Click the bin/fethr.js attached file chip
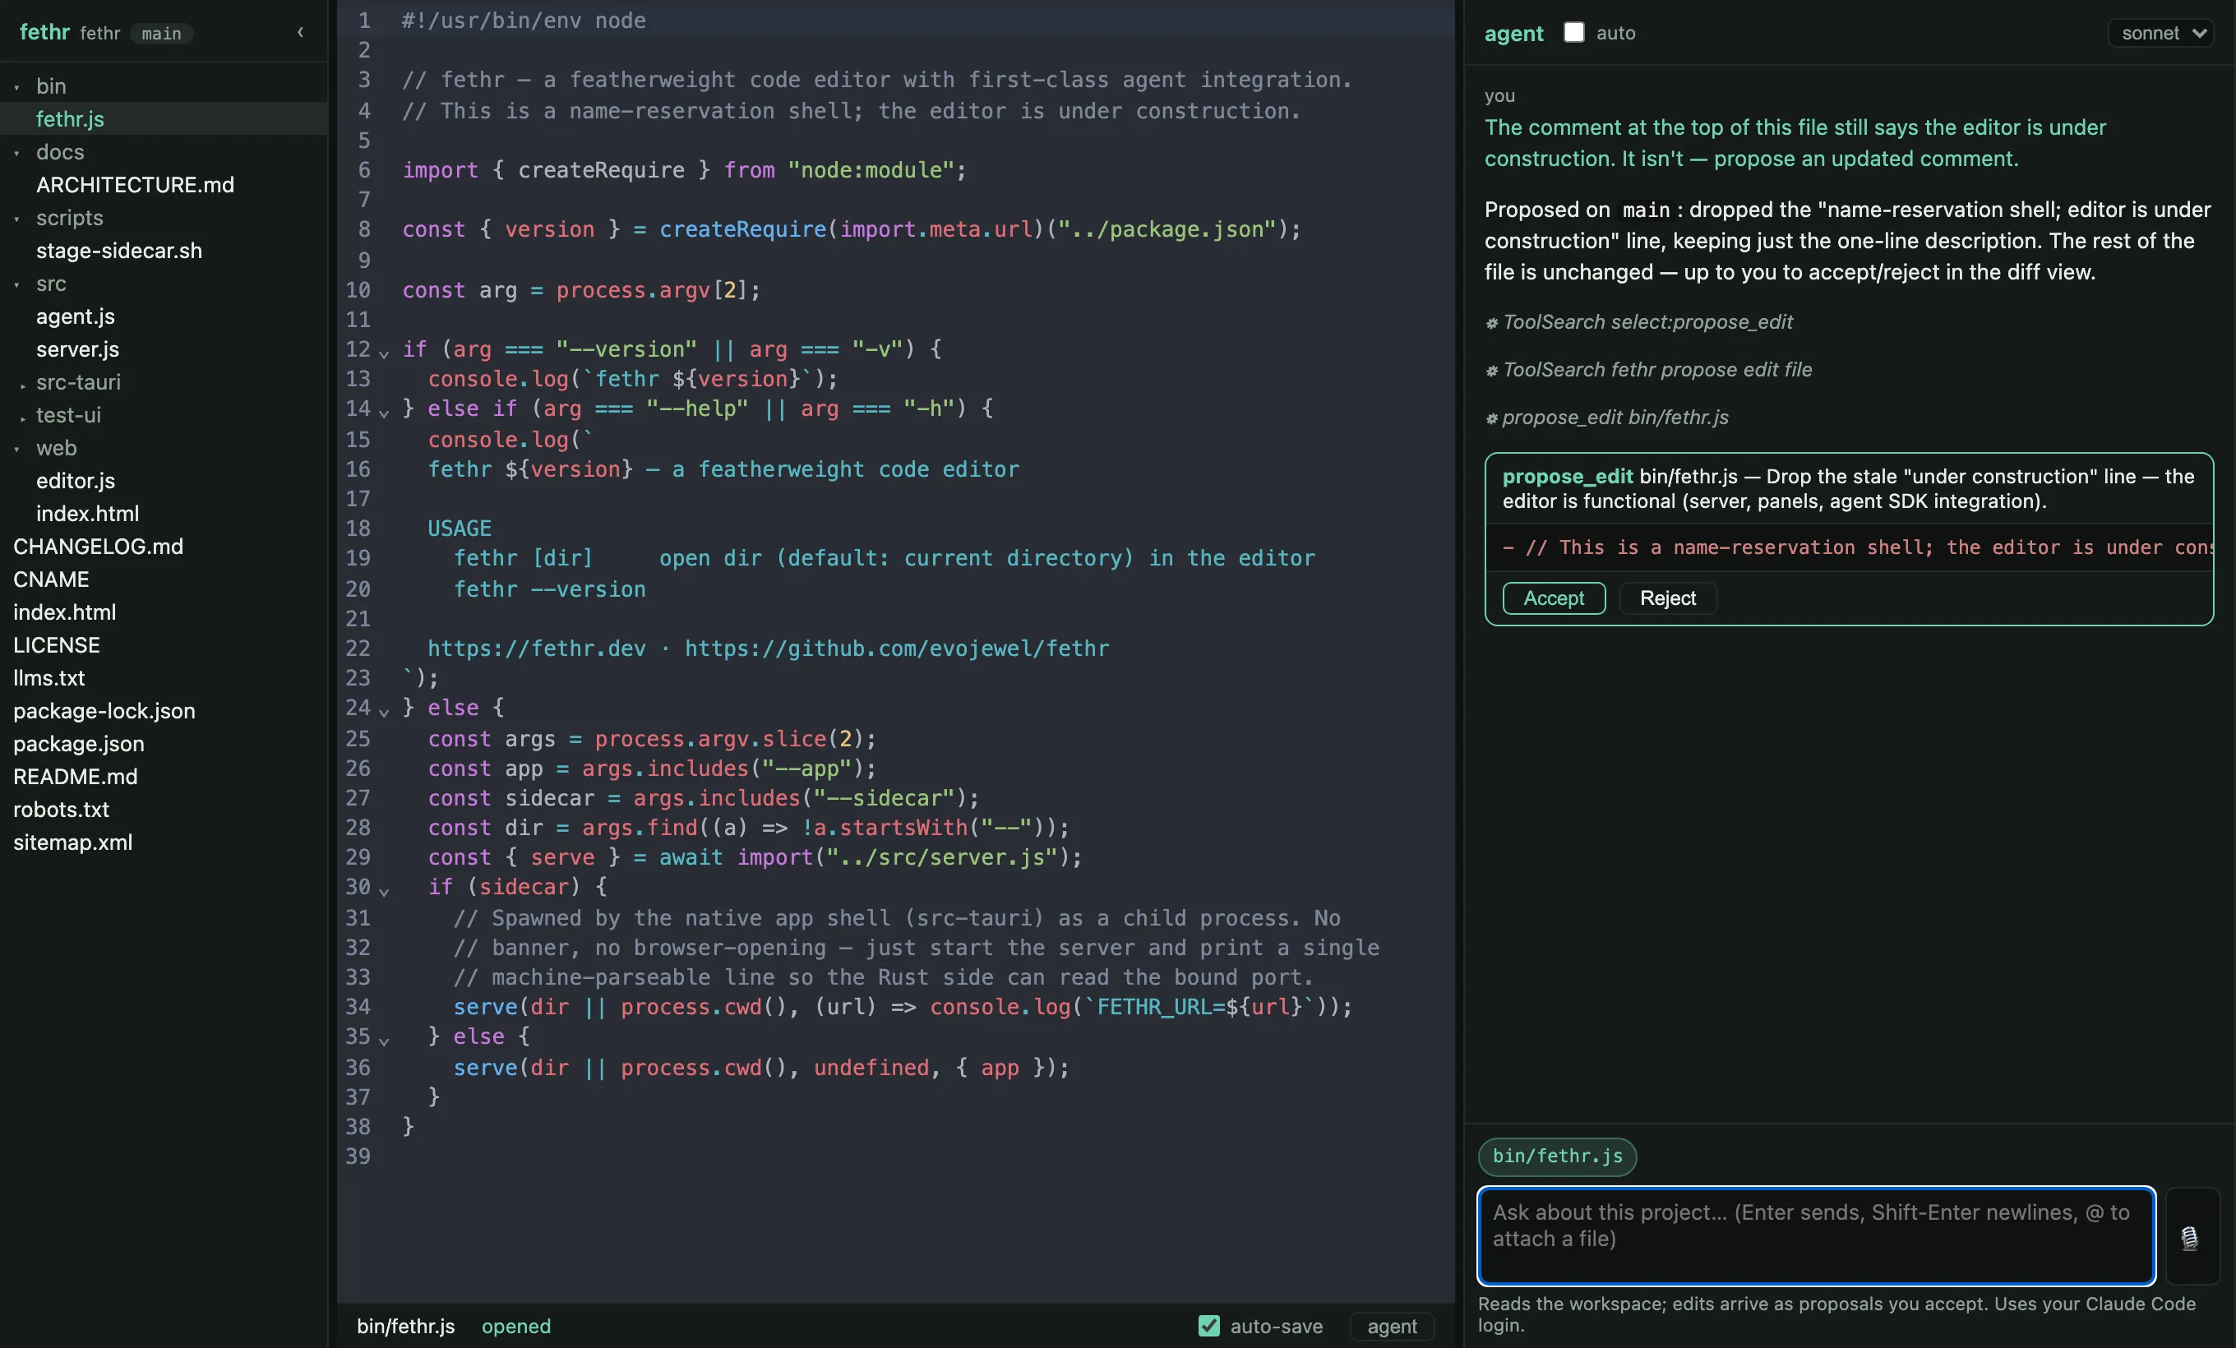 coord(1557,1156)
